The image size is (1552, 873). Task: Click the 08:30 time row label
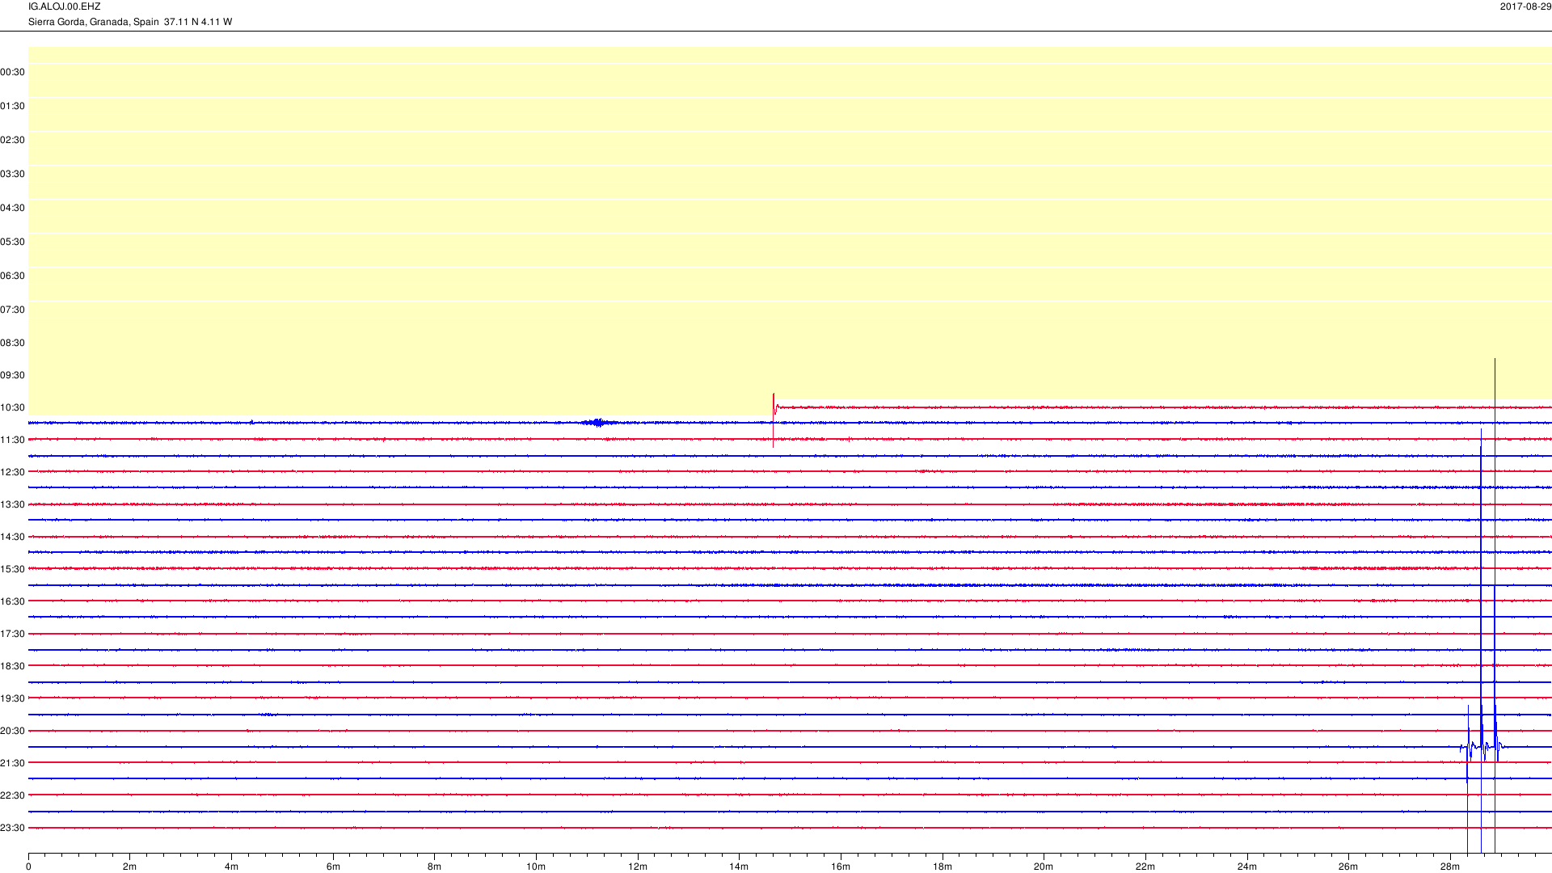click(12, 343)
